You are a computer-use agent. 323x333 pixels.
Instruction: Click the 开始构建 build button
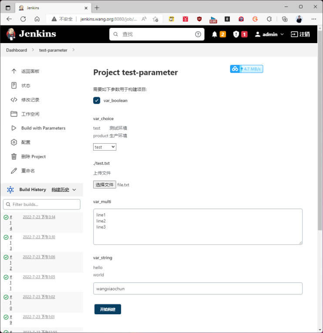(x=108, y=309)
